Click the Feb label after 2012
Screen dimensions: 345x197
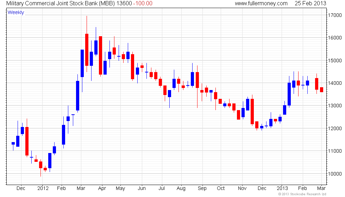[61, 189]
